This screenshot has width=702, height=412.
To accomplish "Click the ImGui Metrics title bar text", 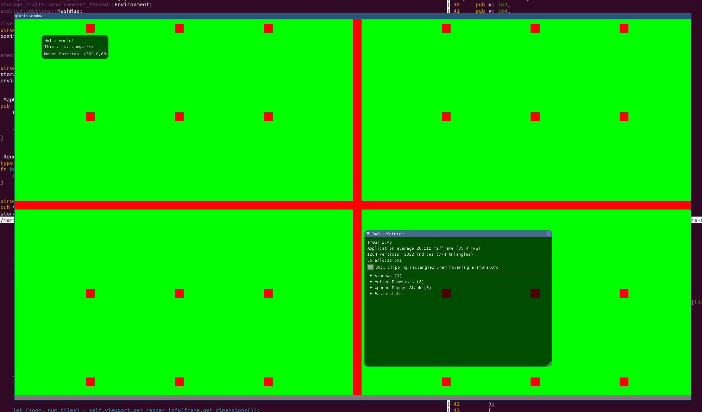I will point(388,234).
